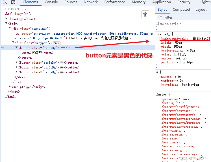The image size is (211, 162).
Task: Open the #fff color swatch
Action: coord(175,54)
